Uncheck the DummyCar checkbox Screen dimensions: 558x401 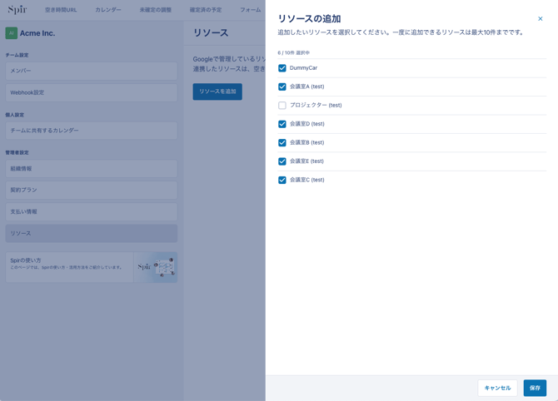tap(282, 68)
